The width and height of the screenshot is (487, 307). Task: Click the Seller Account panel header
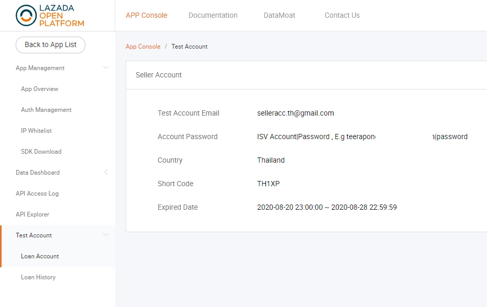click(158, 75)
